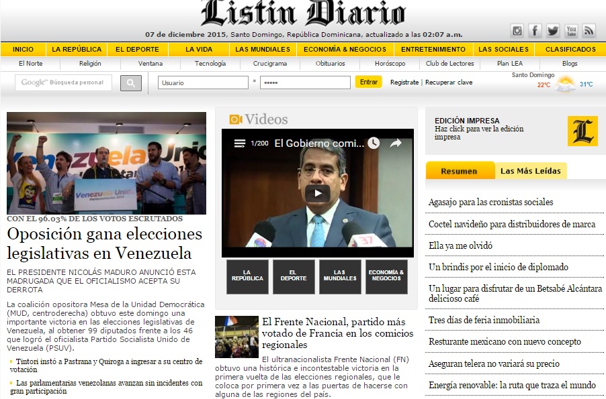Open the RSS feed icon
Image resolution: width=606 pixels, height=399 pixels.
589,30
